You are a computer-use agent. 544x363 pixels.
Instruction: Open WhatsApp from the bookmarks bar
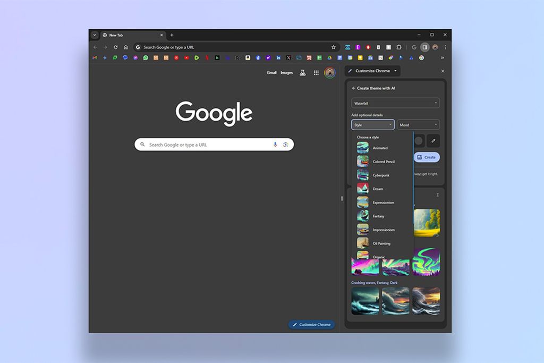(145, 57)
